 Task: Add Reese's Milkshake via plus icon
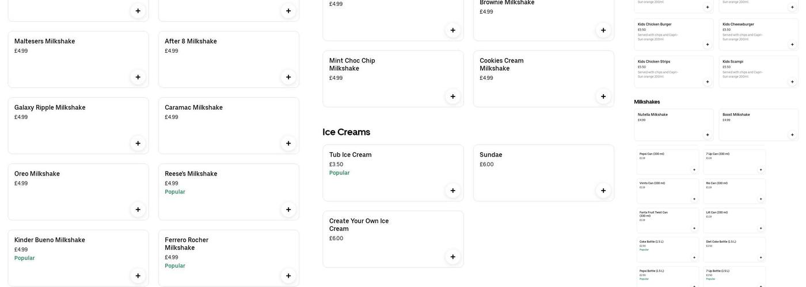tap(288, 210)
